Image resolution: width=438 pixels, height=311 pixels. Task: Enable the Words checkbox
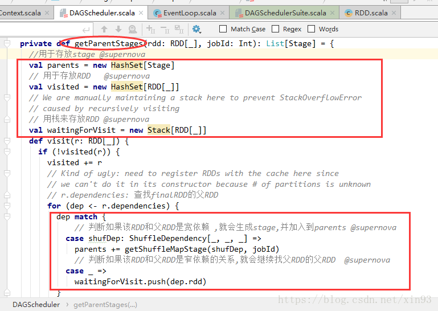coord(311,29)
